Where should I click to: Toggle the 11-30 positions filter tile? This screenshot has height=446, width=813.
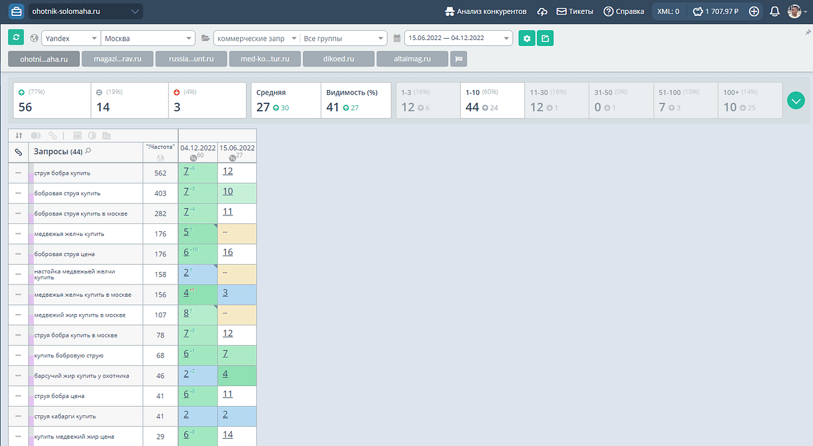click(x=557, y=101)
